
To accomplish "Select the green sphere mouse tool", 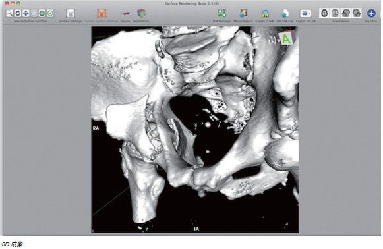I will pyautogui.click(x=42, y=13).
